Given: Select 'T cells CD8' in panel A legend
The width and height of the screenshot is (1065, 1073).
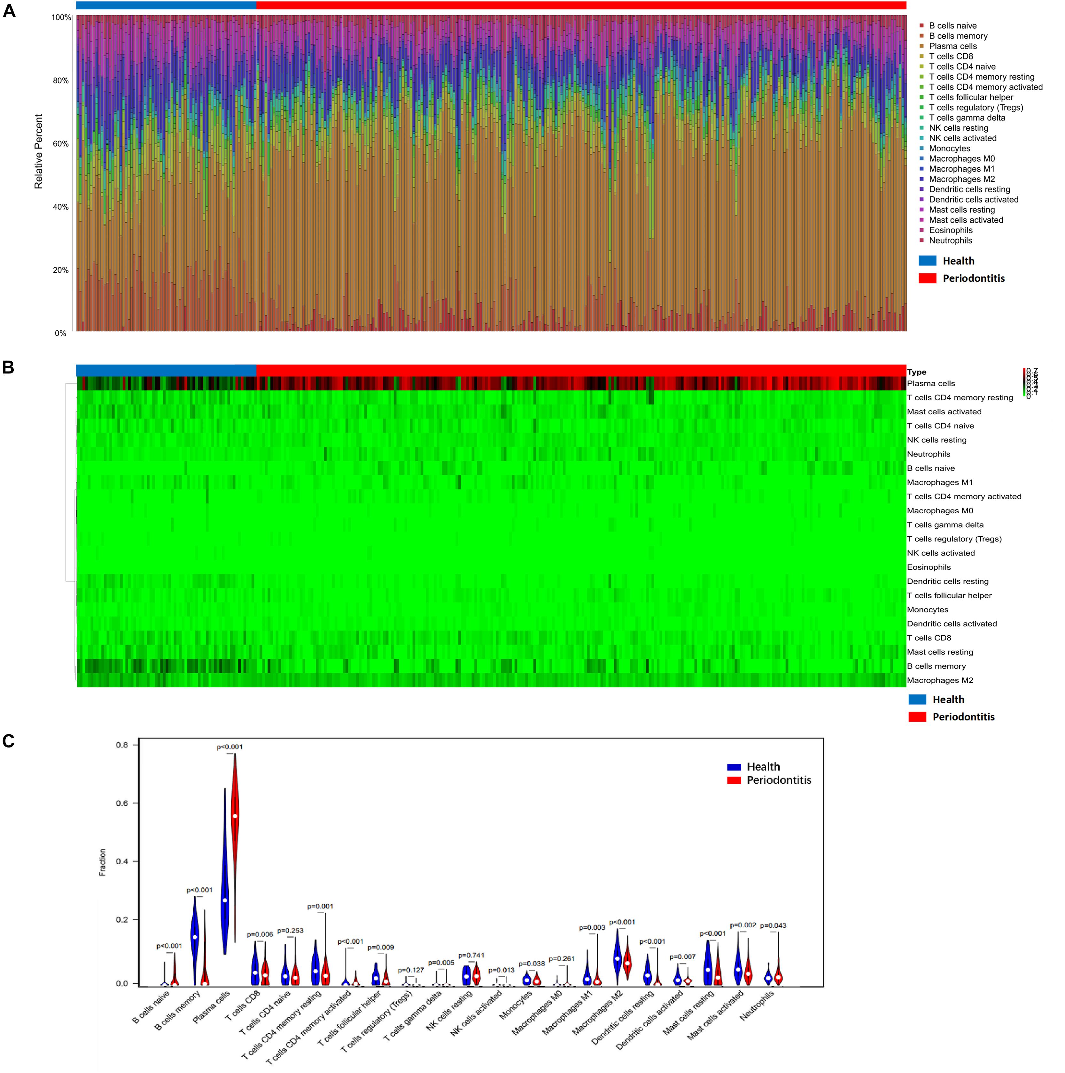Looking at the screenshot, I should 951,56.
